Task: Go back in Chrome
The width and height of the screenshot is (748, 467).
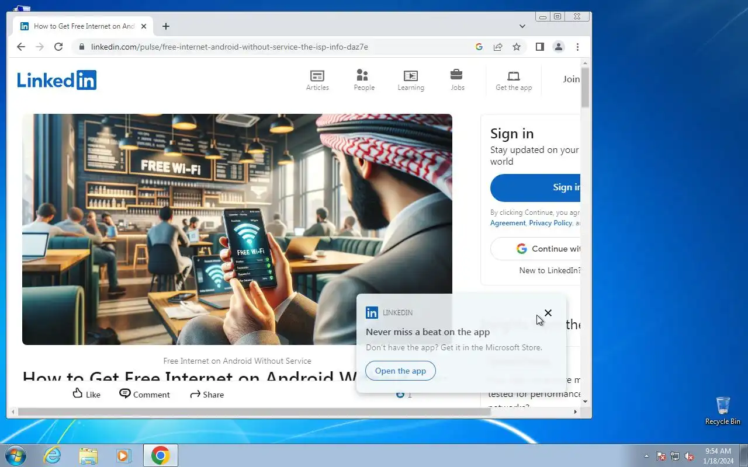Action: click(x=21, y=47)
